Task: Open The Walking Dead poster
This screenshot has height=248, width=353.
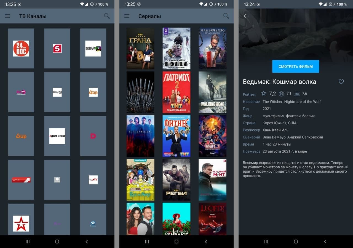Action: 212,92
